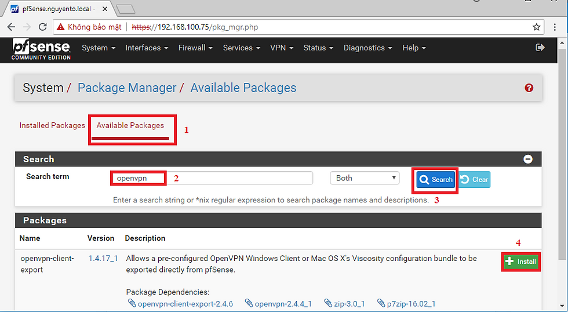
Task: Click the Package Dependencies label
Action: pyautogui.click(x=168, y=292)
